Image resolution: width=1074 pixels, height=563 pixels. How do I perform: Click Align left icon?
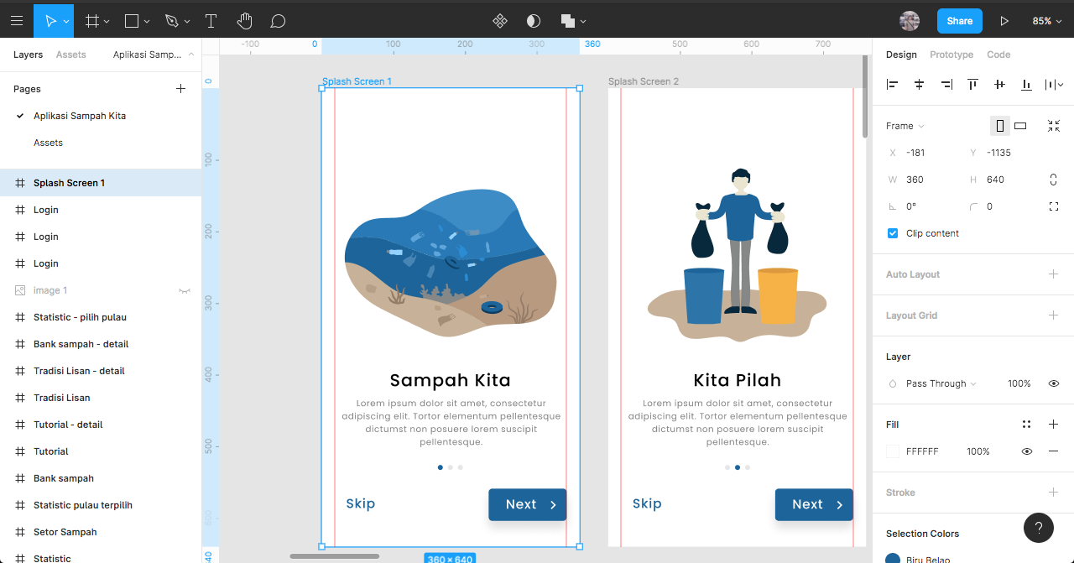[893, 84]
